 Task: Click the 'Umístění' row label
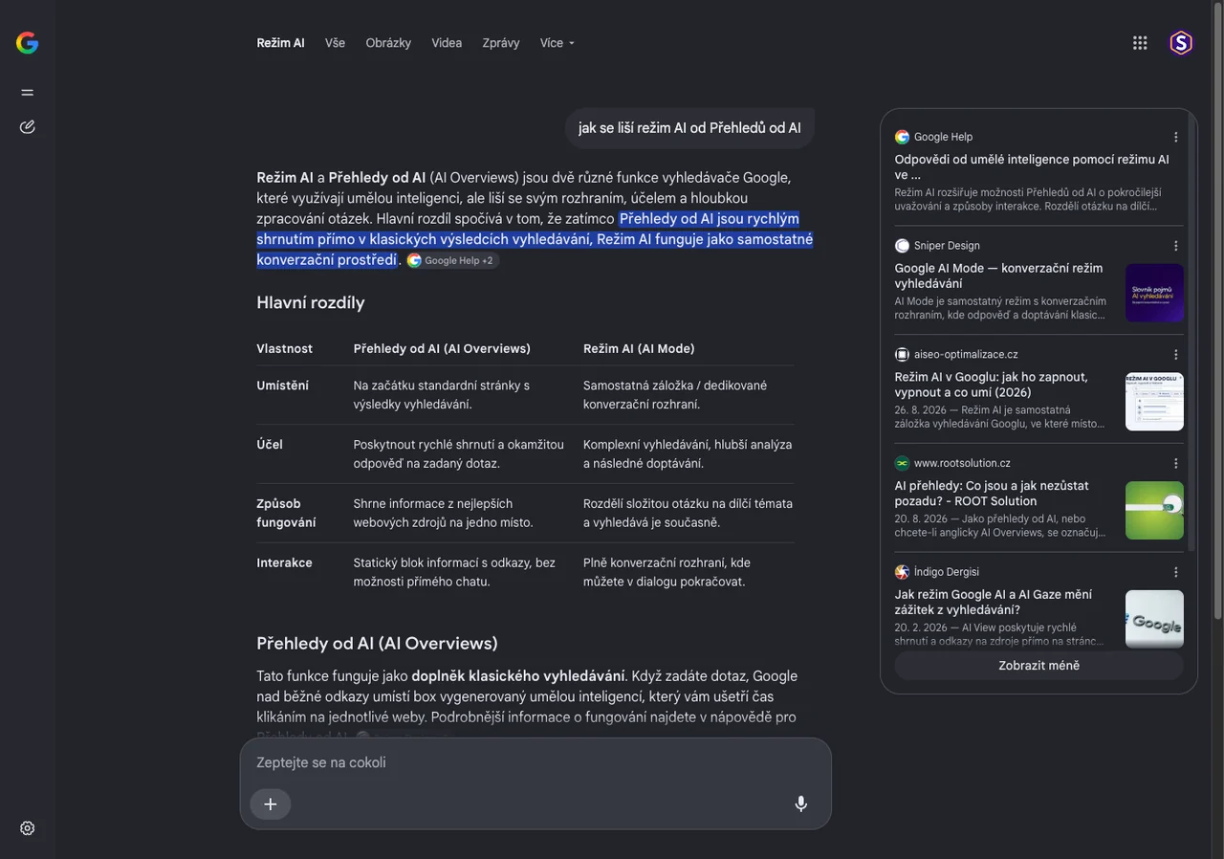coord(282,385)
